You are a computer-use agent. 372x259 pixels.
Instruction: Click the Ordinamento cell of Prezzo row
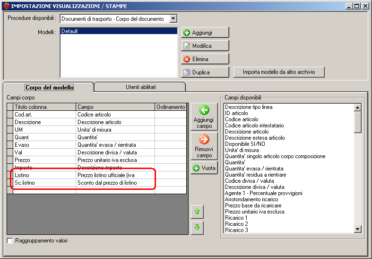pyautogui.click(x=171, y=160)
